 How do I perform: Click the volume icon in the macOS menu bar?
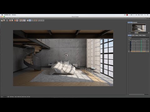(132, 15)
